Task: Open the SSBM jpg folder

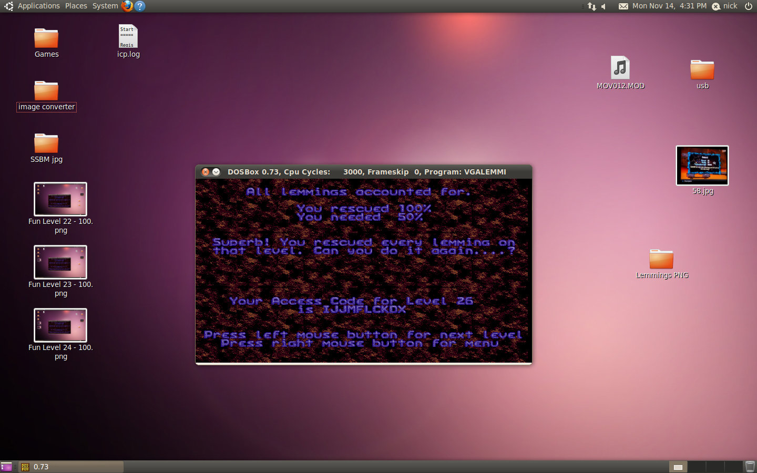Action: [46, 143]
